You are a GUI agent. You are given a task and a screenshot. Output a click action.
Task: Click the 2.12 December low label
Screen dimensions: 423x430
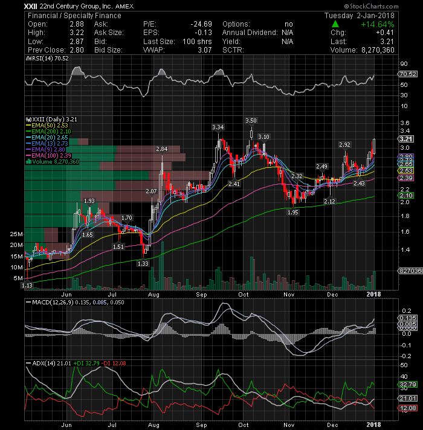(329, 202)
